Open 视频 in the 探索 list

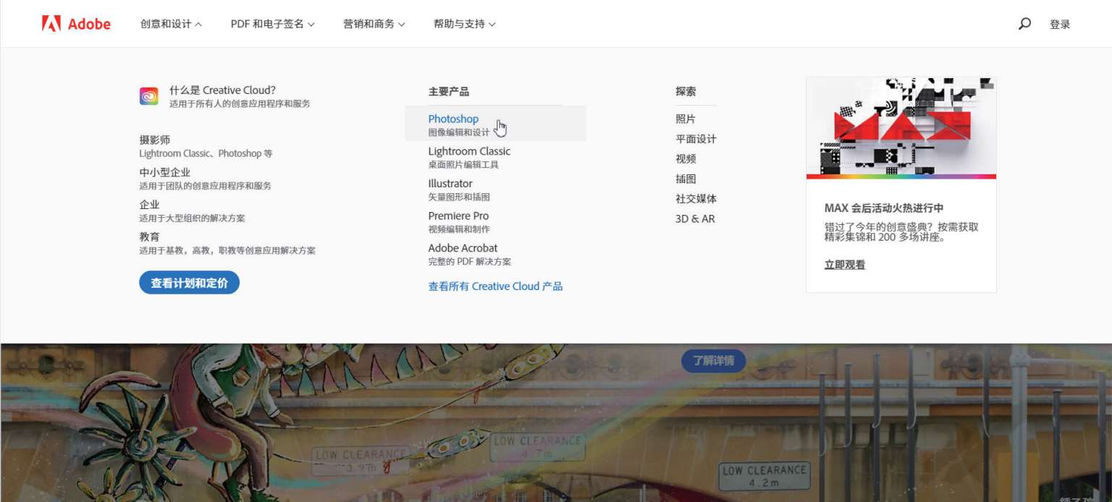click(x=686, y=158)
